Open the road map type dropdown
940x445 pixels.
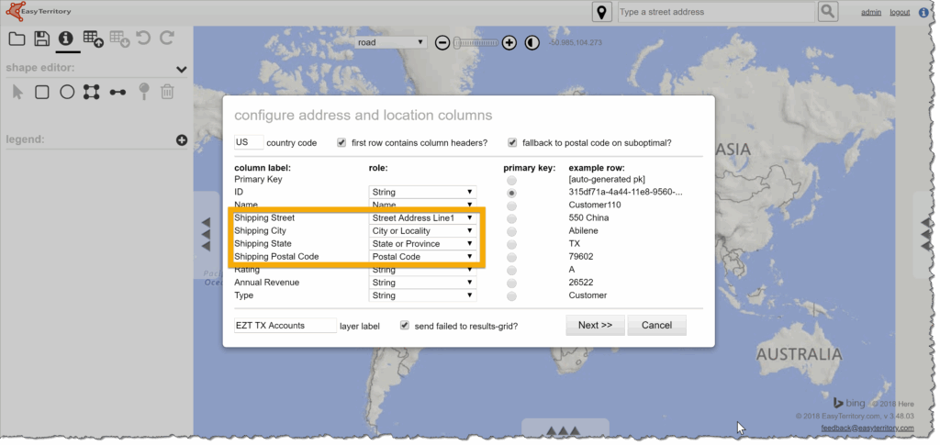pyautogui.click(x=392, y=42)
